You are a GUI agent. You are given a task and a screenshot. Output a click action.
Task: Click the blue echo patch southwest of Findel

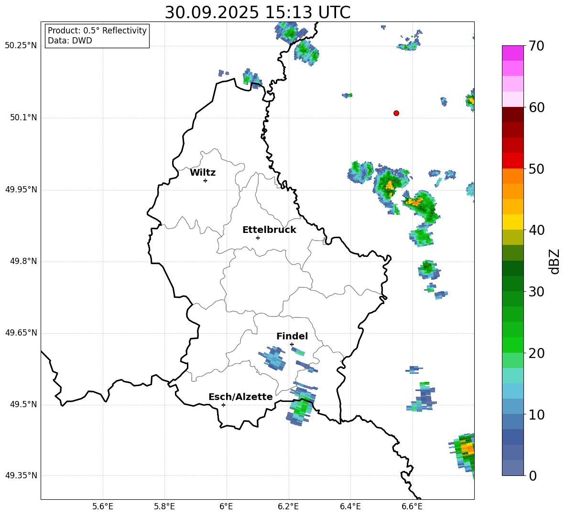(x=273, y=358)
